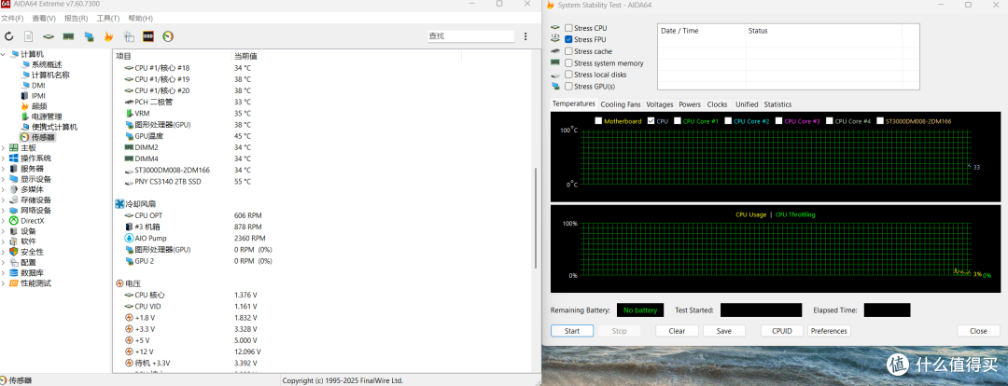Open the OSD panel toolbar icon
The image size is (1008, 386).
tap(147, 36)
